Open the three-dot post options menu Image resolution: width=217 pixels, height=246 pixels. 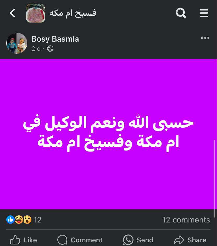(205, 38)
